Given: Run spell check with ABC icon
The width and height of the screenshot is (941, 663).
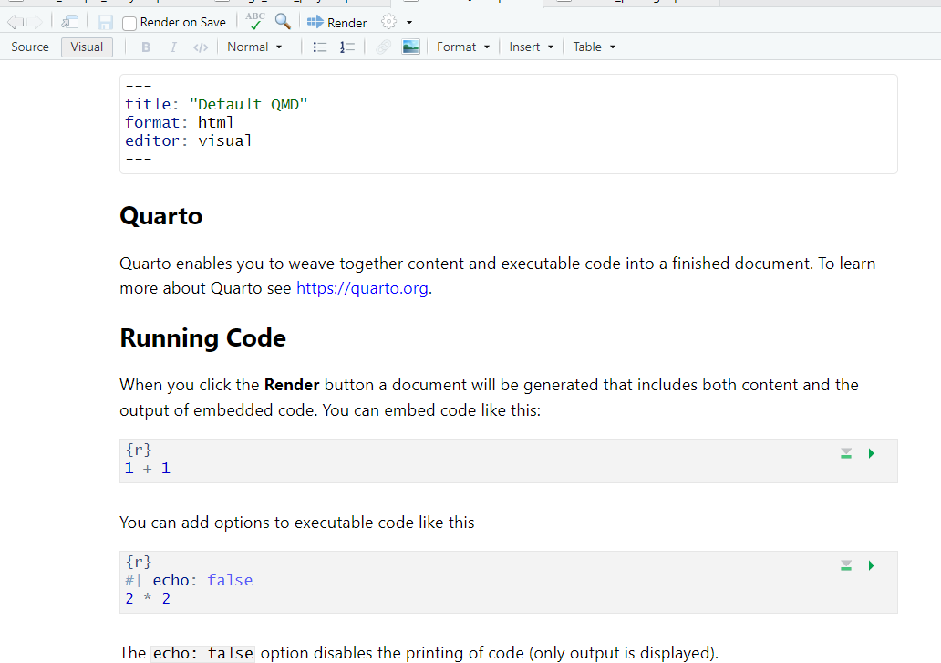Looking at the screenshot, I should (255, 22).
